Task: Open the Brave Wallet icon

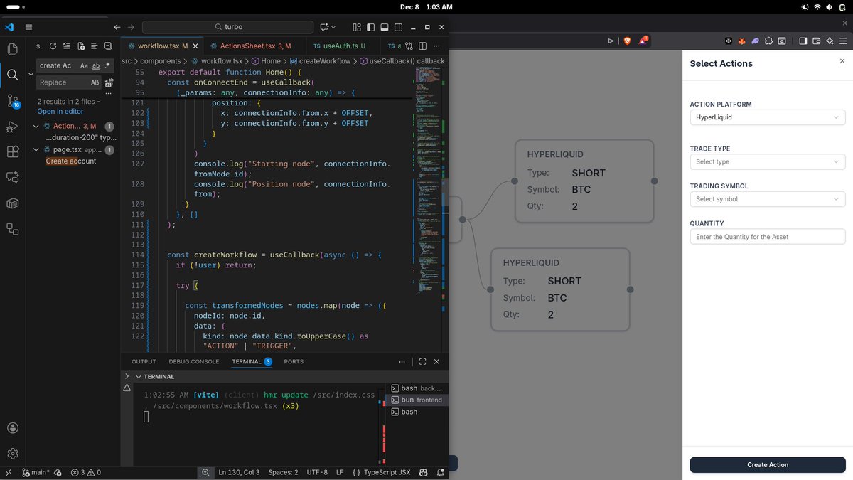Action: click(817, 41)
